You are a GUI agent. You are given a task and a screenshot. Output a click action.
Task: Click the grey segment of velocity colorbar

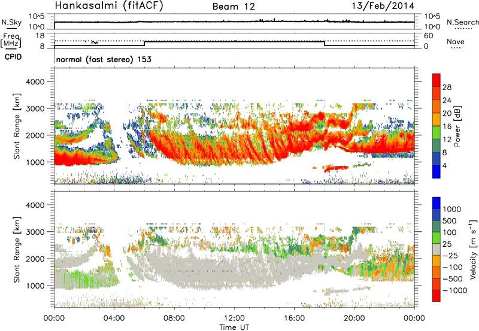click(436, 249)
